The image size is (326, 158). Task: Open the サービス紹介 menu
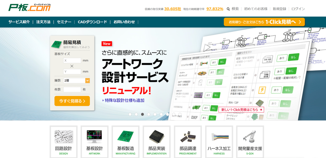[x=19, y=22]
